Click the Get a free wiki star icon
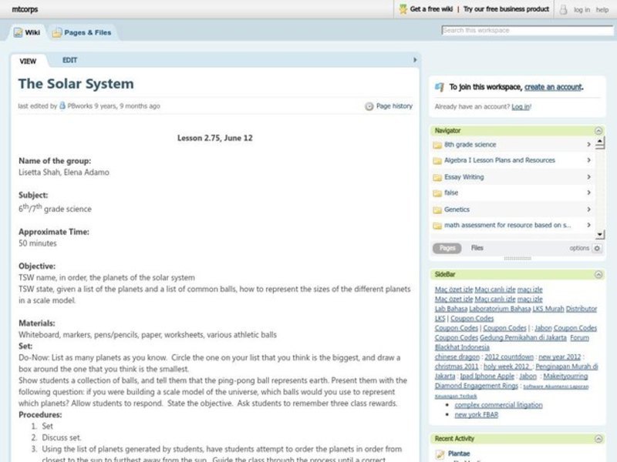 (402, 9)
